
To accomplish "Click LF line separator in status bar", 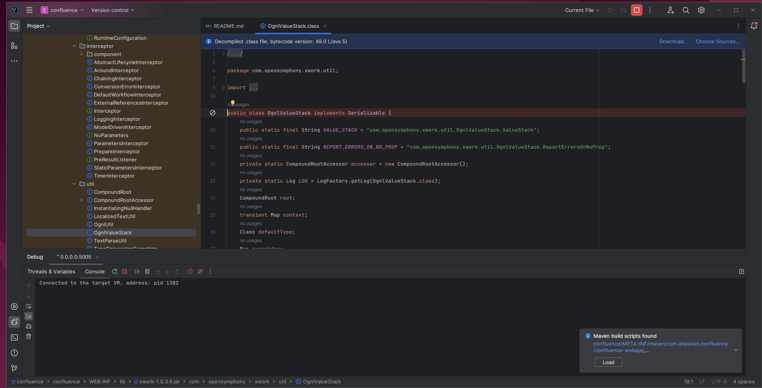I will 702,381.
